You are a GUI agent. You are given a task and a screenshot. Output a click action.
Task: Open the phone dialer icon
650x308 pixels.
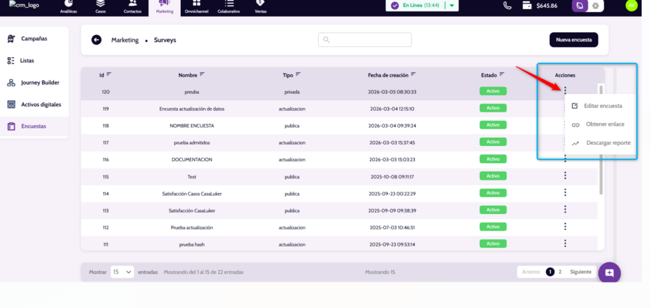tap(507, 6)
